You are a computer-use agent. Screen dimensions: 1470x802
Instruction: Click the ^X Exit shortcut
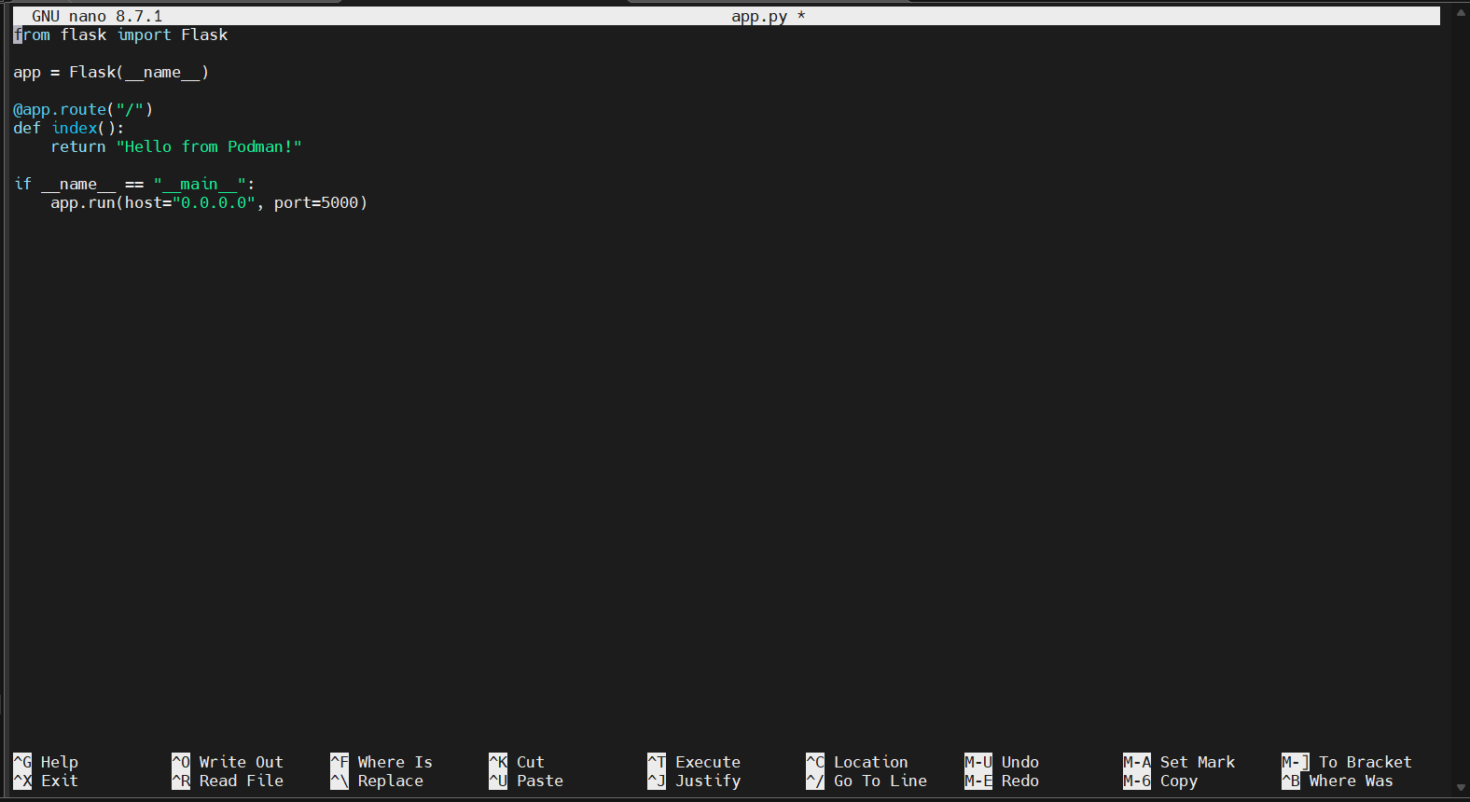point(46,781)
